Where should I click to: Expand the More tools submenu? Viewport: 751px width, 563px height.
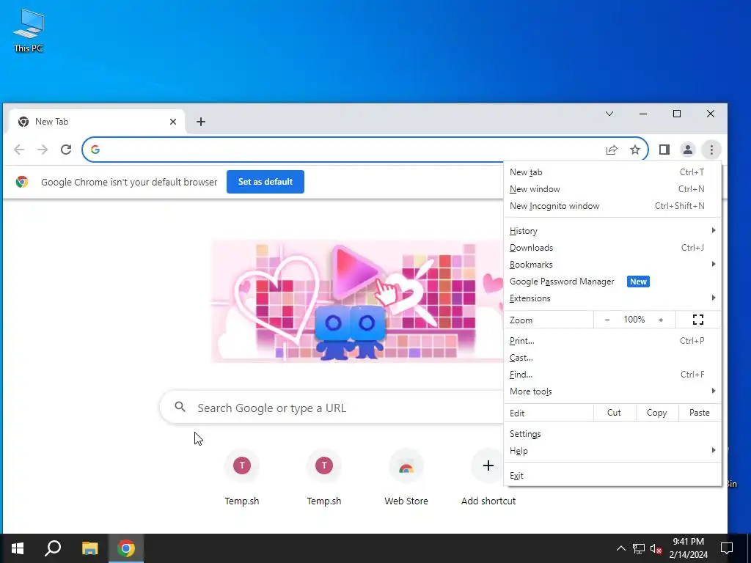pos(612,391)
